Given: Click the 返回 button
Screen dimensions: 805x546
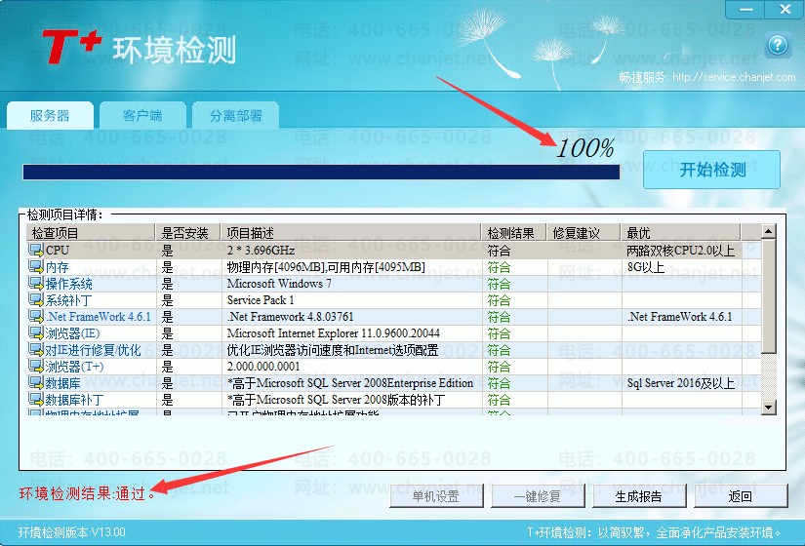Looking at the screenshot, I should [741, 496].
